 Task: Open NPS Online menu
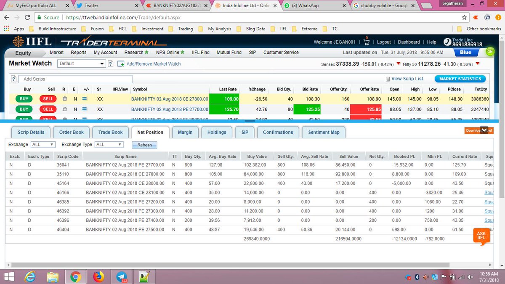[x=170, y=53]
